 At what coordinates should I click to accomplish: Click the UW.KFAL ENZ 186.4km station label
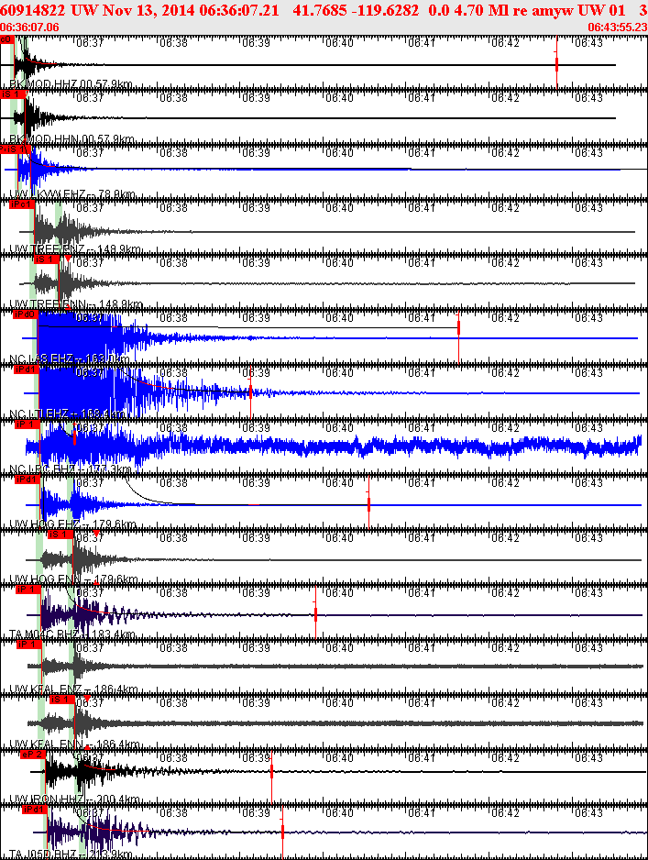click(x=73, y=689)
